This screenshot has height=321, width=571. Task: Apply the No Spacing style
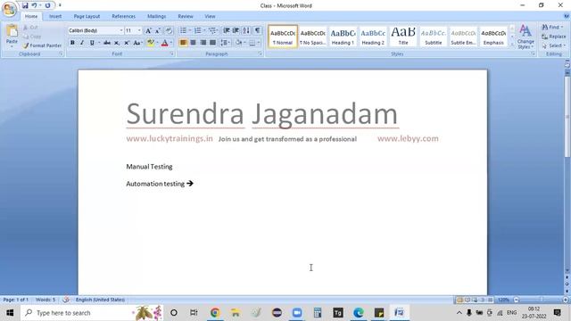pyautogui.click(x=312, y=37)
